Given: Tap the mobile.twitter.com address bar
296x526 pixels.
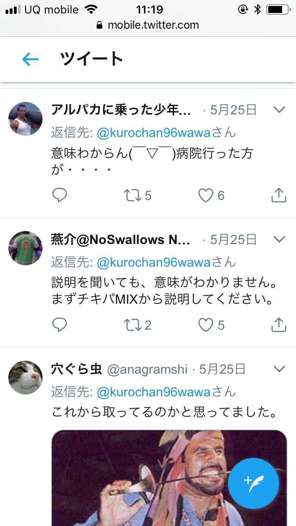Looking at the screenshot, I should point(148,25).
